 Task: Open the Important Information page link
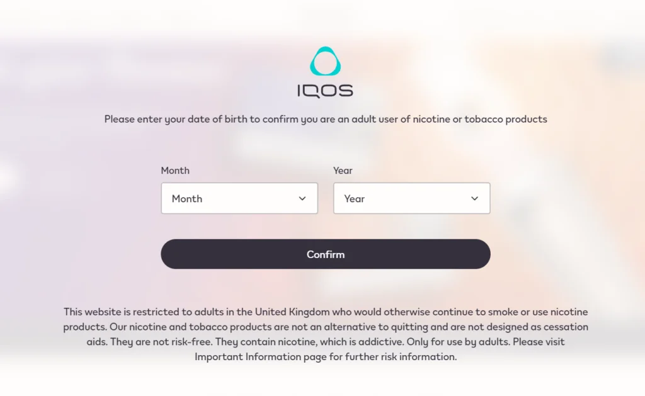[x=260, y=356]
